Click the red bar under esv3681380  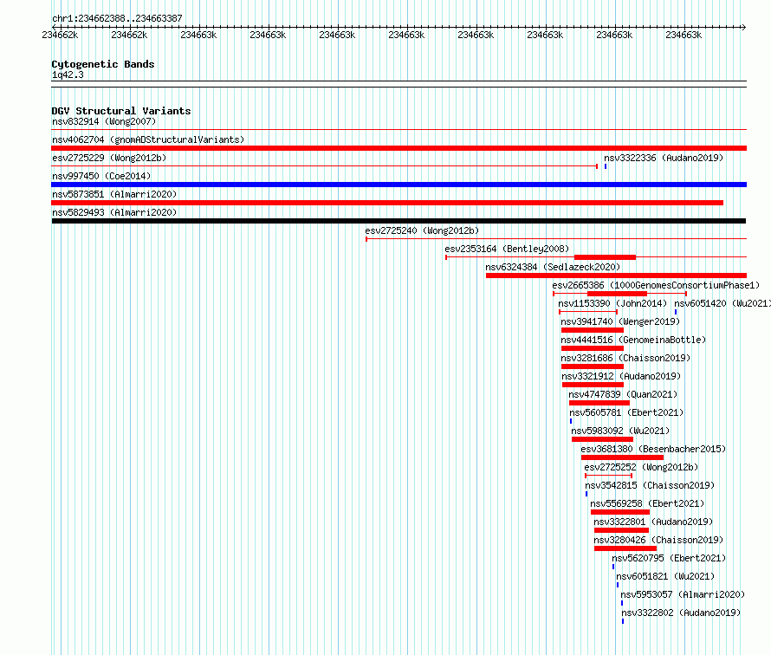pos(622,457)
